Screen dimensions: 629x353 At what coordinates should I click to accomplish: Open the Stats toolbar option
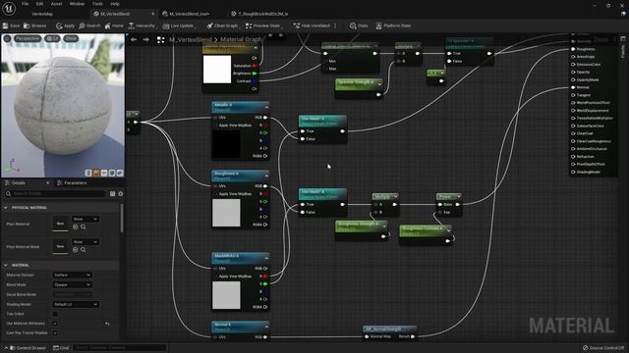pyautogui.click(x=359, y=25)
